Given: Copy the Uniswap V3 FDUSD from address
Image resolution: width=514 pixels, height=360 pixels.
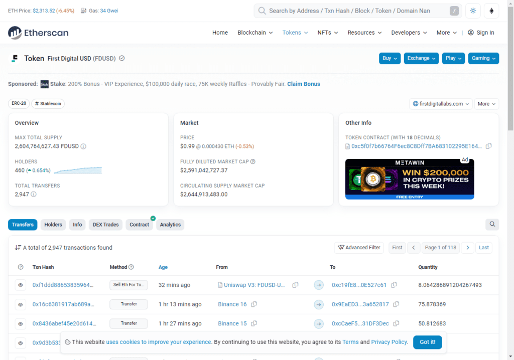Looking at the screenshot, I should click(295, 285).
